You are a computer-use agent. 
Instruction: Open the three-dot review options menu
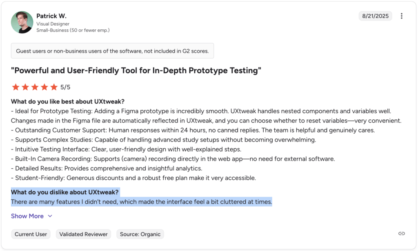(x=402, y=16)
